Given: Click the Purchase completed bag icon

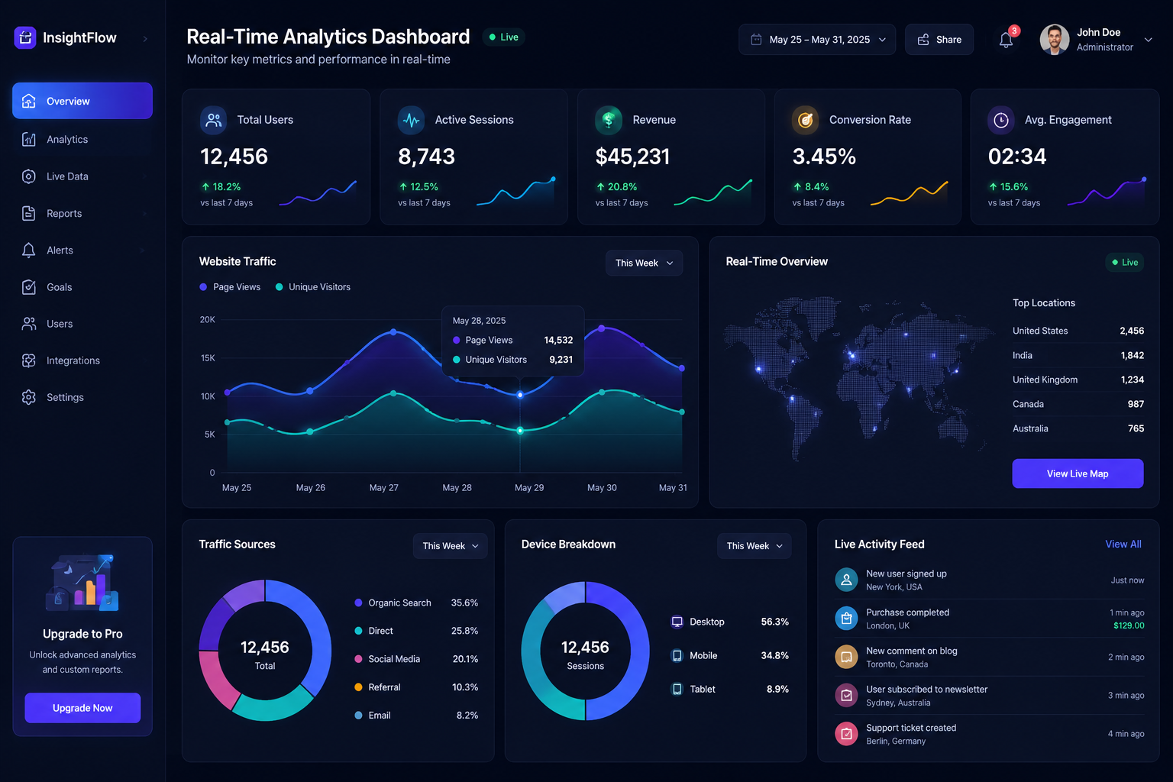Looking at the screenshot, I should [x=846, y=618].
